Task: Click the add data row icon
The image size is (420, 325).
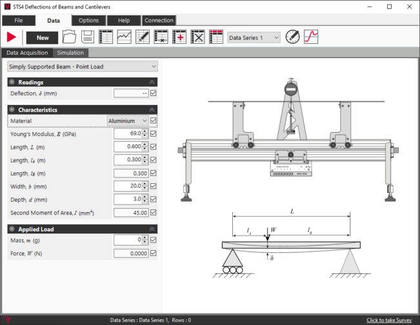Action: click(179, 37)
